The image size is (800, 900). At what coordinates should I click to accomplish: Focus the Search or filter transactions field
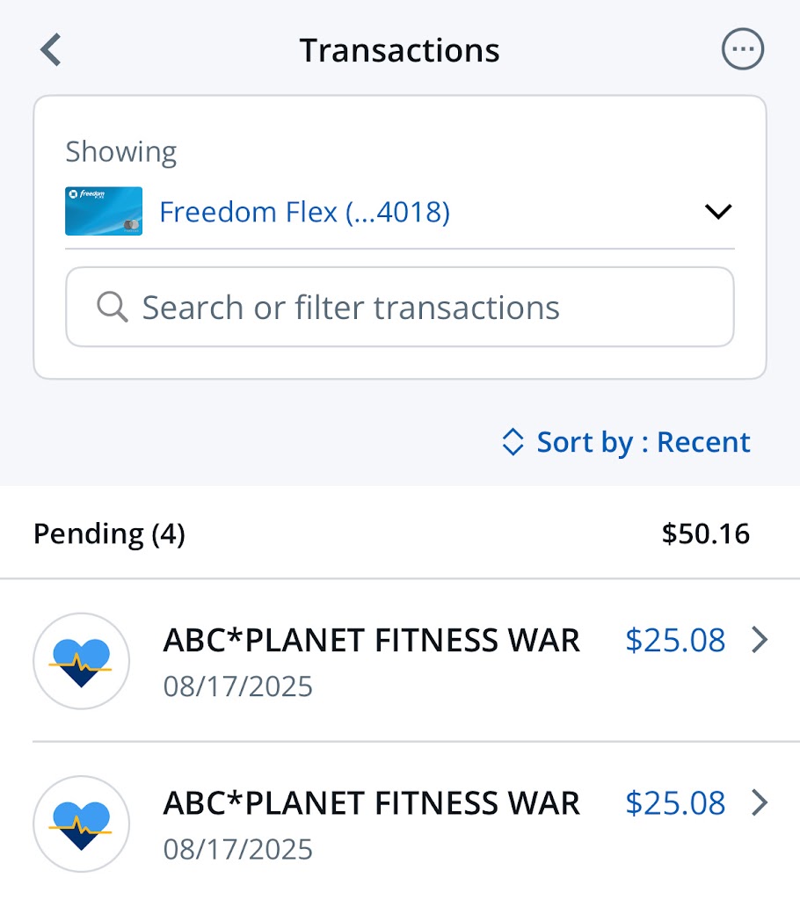tap(400, 308)
